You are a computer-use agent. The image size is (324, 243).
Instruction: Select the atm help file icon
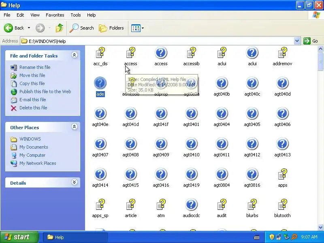(x=161, y=205)
